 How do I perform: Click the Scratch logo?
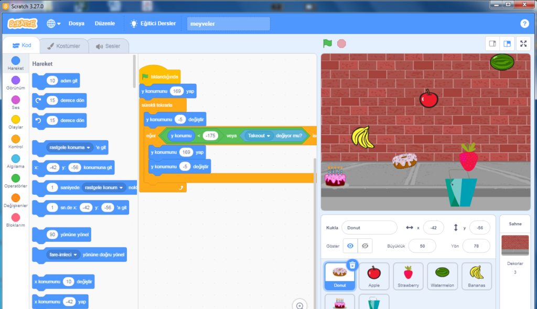pyautogui.click(x=23, y=24)
